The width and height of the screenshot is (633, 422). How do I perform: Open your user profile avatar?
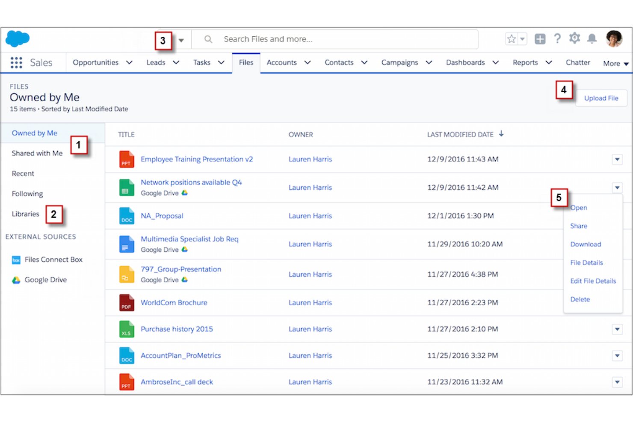(x=614, y=38)
